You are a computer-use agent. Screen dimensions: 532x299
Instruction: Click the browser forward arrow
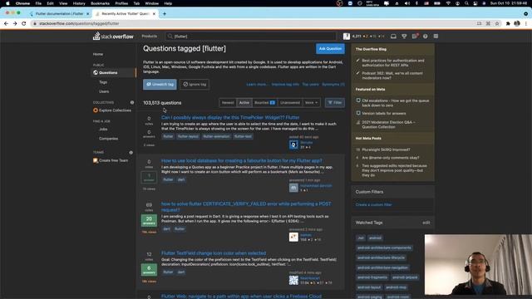tap(15, 23)
